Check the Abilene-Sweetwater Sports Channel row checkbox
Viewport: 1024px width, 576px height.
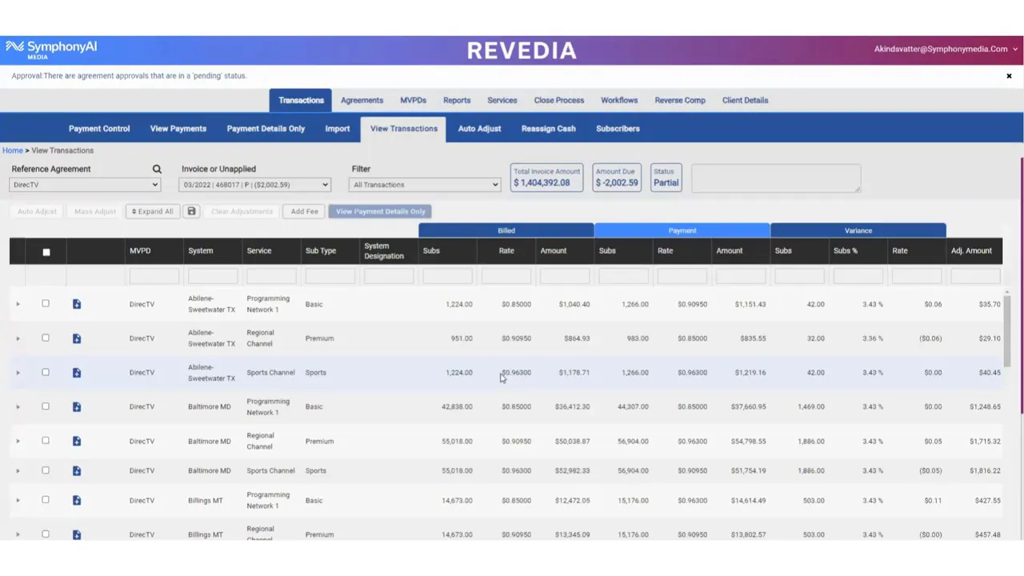(46, 372)
